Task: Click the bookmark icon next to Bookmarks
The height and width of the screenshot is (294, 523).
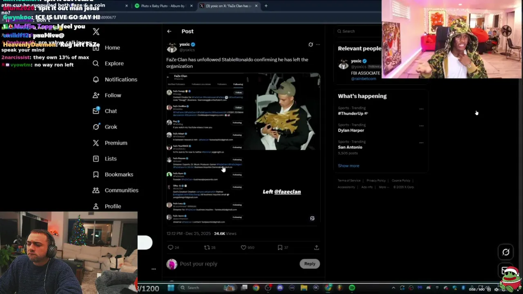Action: click(96, 174)
